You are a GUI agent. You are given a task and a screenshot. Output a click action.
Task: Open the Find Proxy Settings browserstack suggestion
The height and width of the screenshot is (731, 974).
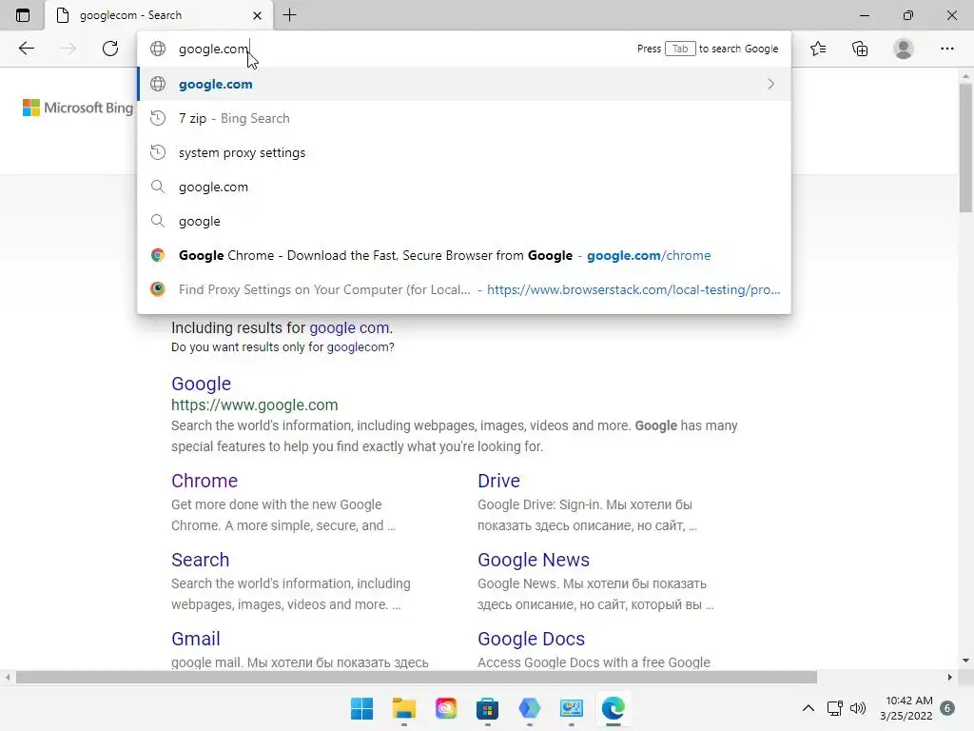tap(464, 289)
